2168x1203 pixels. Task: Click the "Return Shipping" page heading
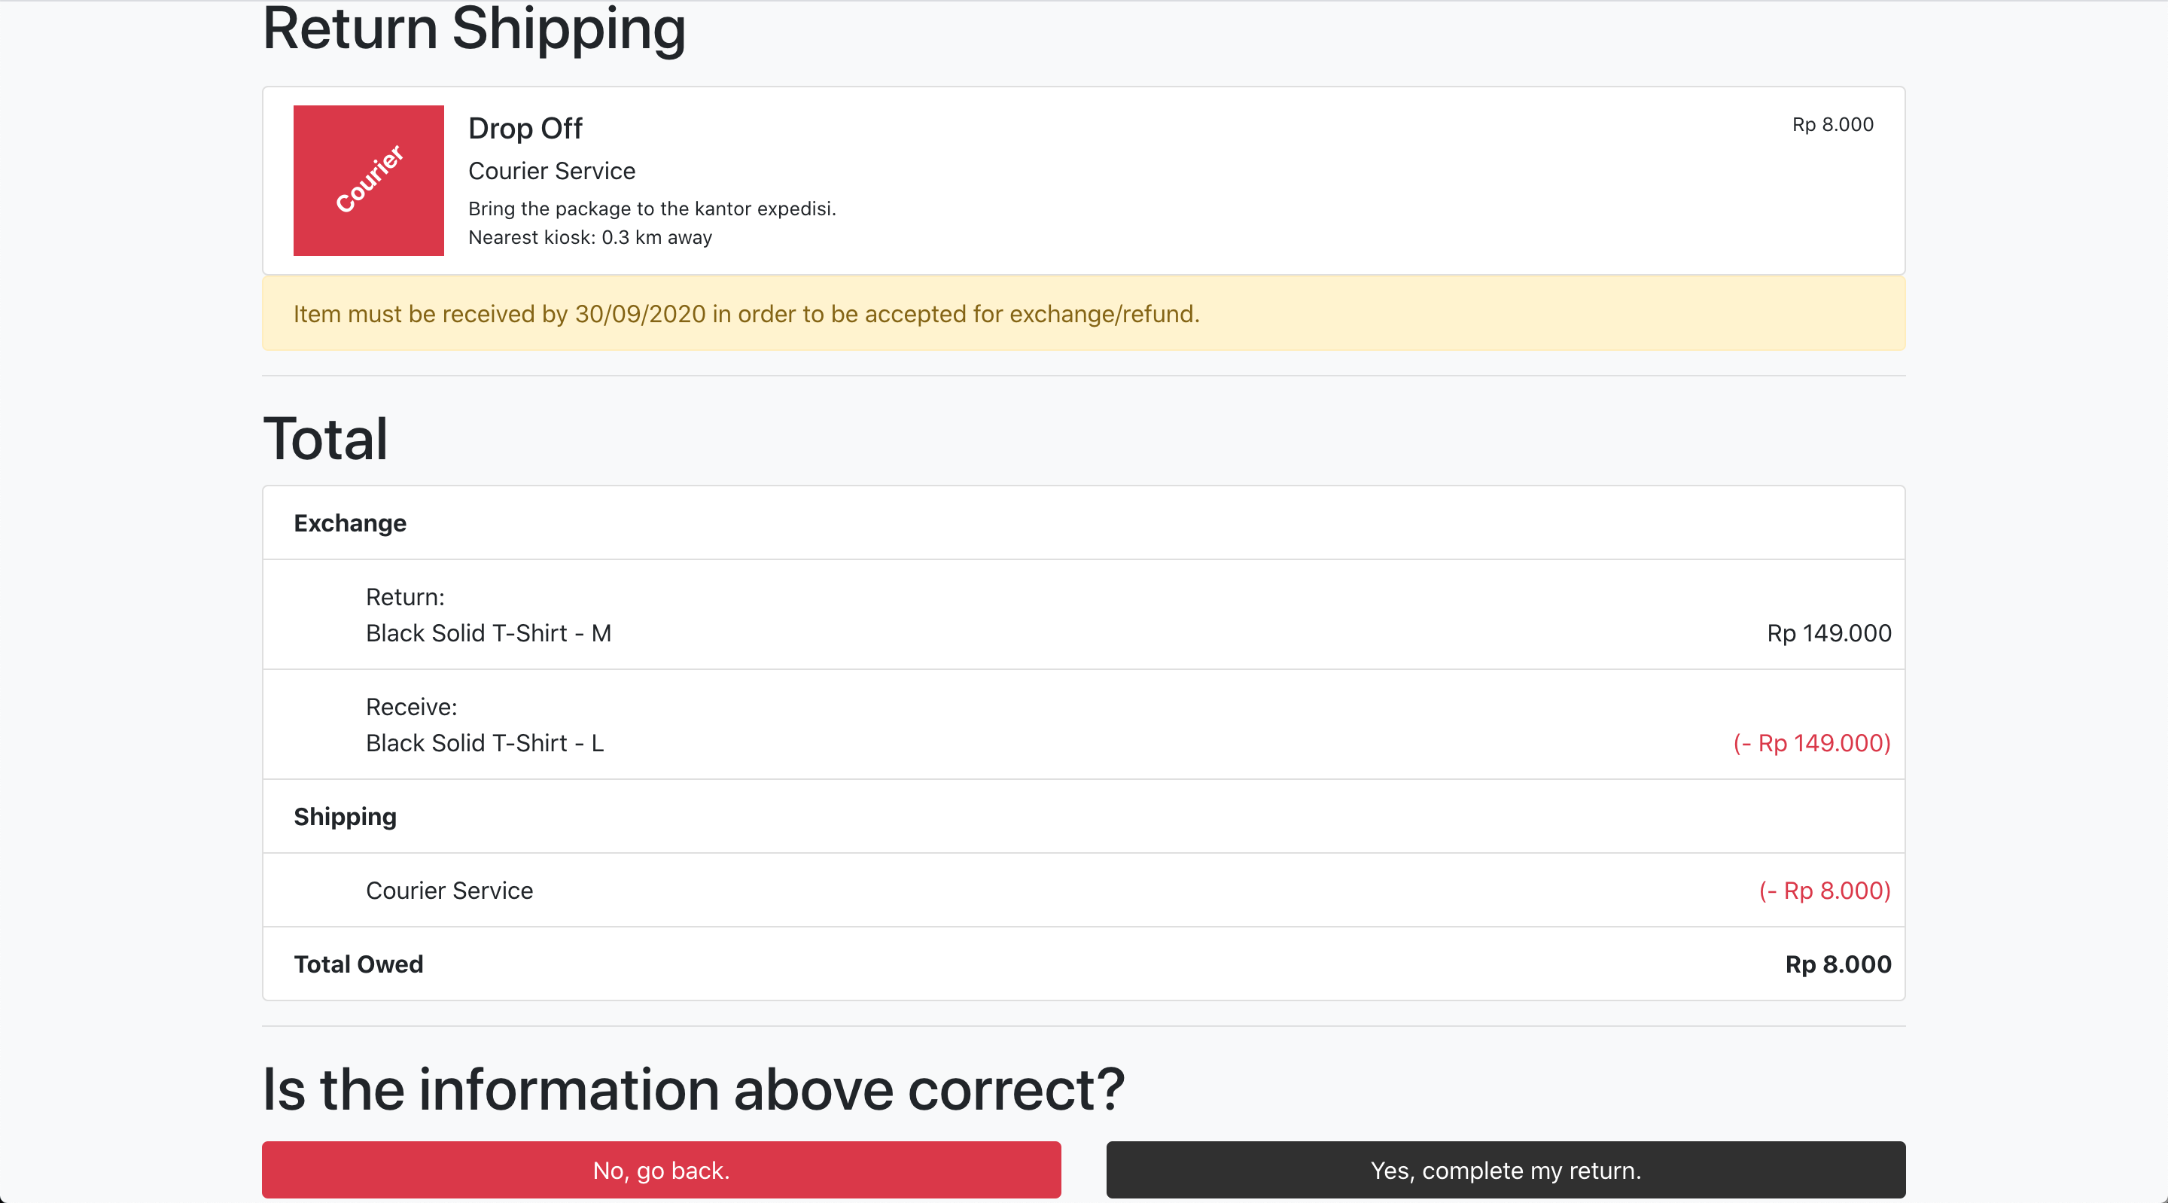473,29
